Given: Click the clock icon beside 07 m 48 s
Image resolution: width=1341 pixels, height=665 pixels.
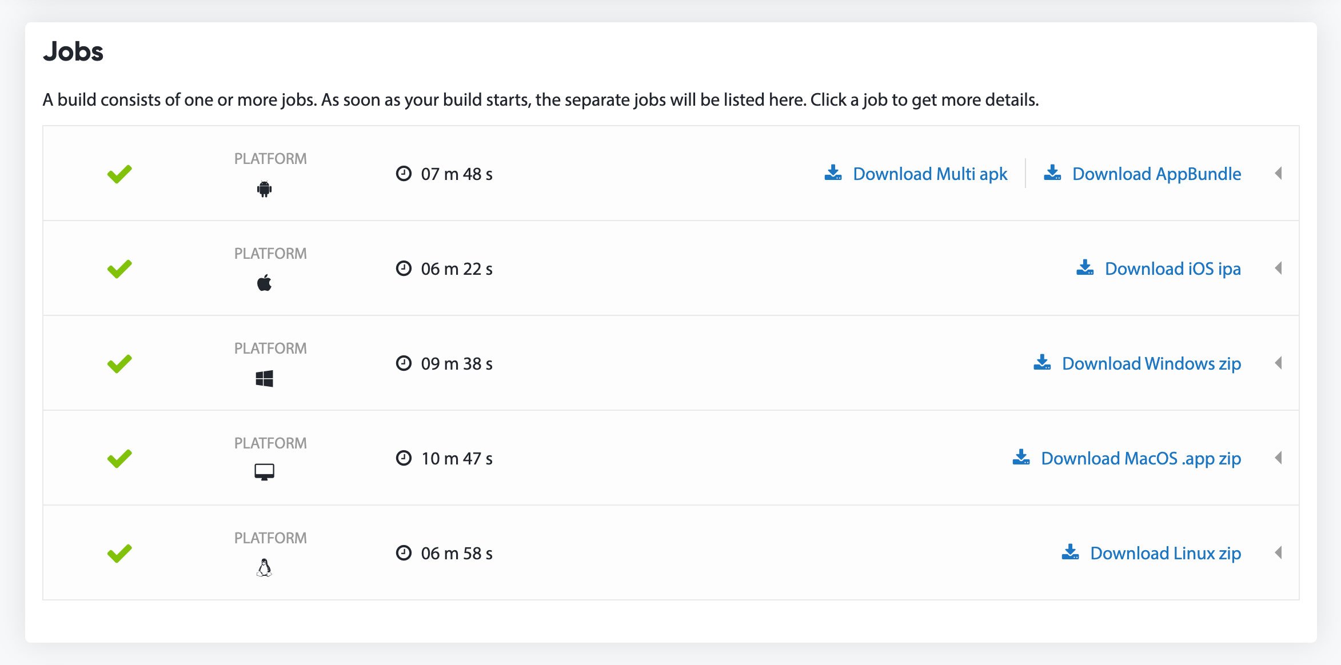Looking at the screenshot, I should pyautogui.click(x=404, y=174).
